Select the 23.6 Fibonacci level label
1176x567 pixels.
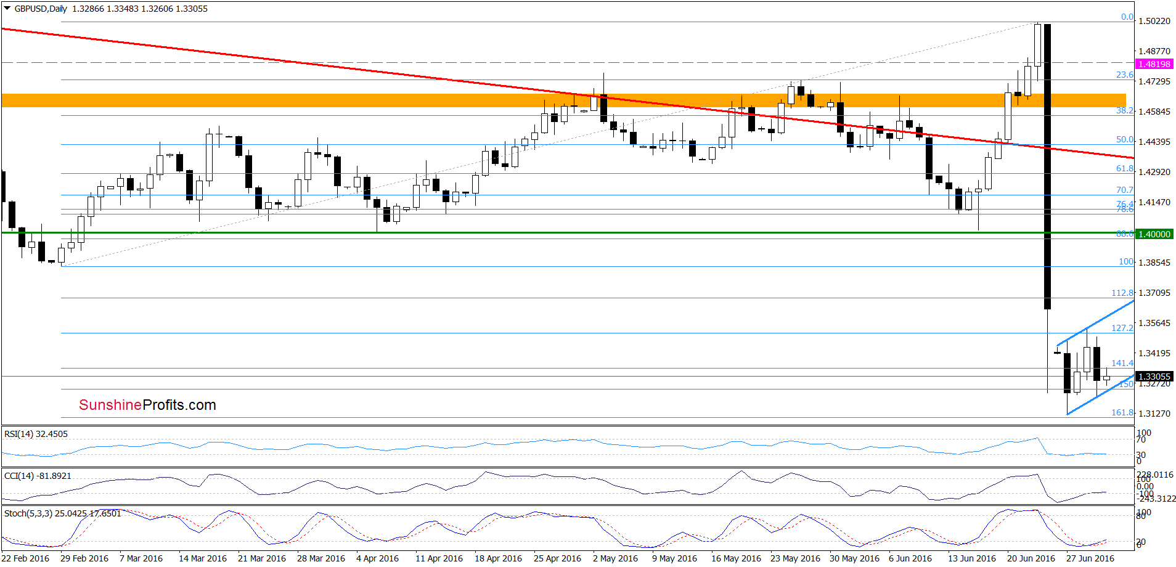click(x=1125, y=75)
